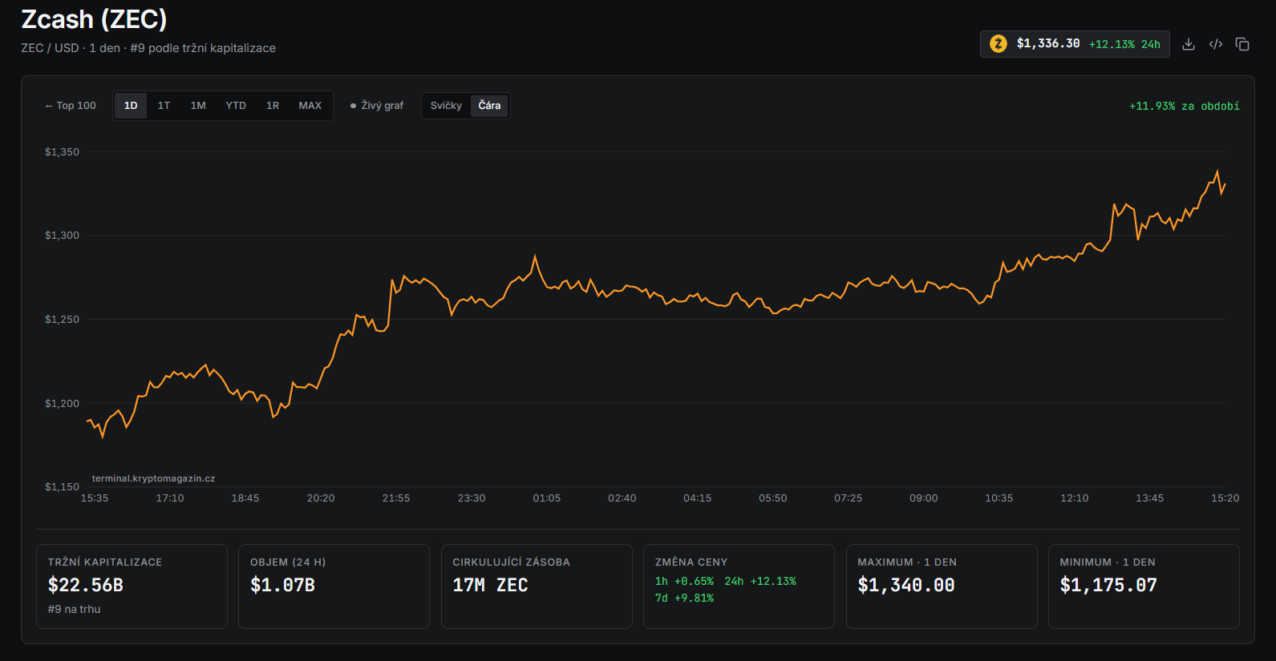Click the Maximum $1,340.00 value

point(906,586)
